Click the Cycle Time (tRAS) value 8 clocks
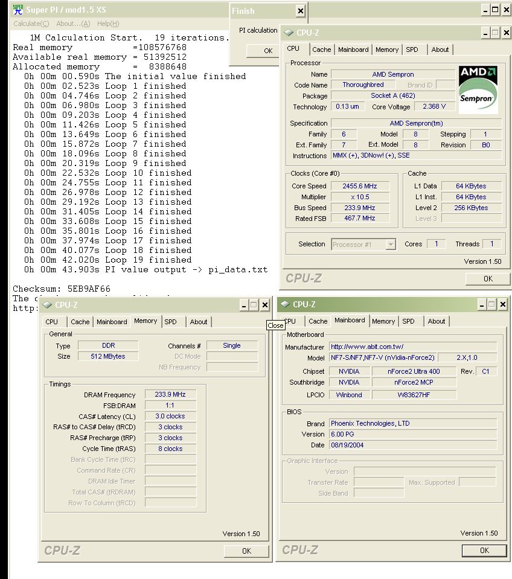 170,449
